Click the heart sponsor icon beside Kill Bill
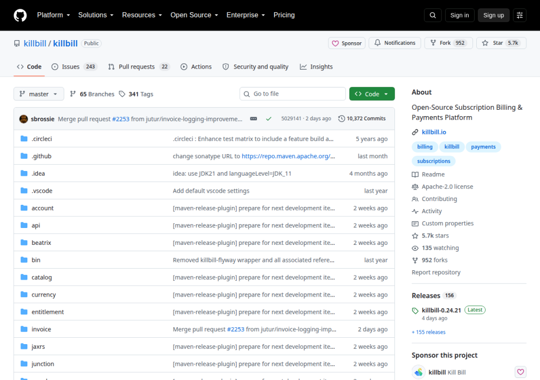 [x=520, y=372]
